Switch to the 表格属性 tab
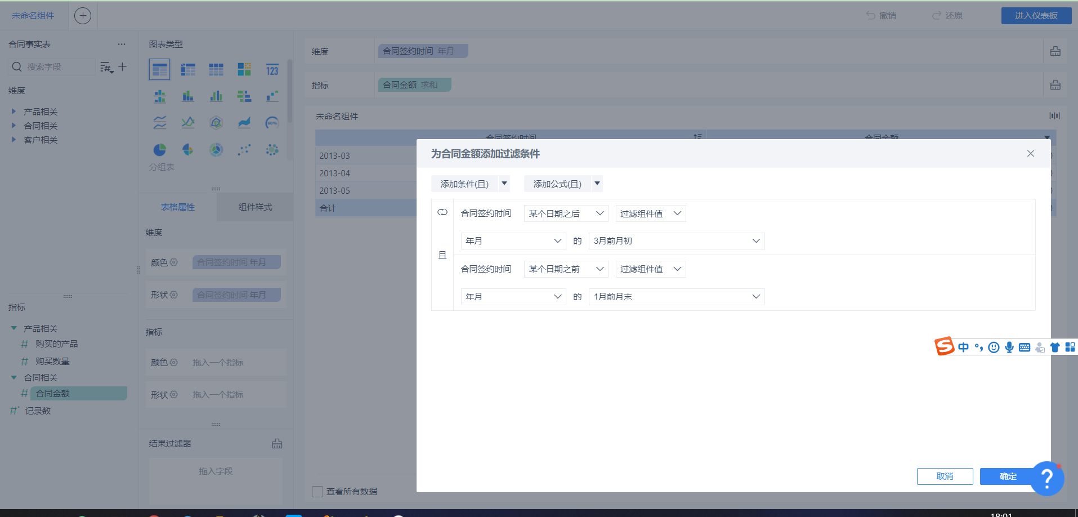The height and width of the screenshot is (517, 1078). (x=178, y=207)
